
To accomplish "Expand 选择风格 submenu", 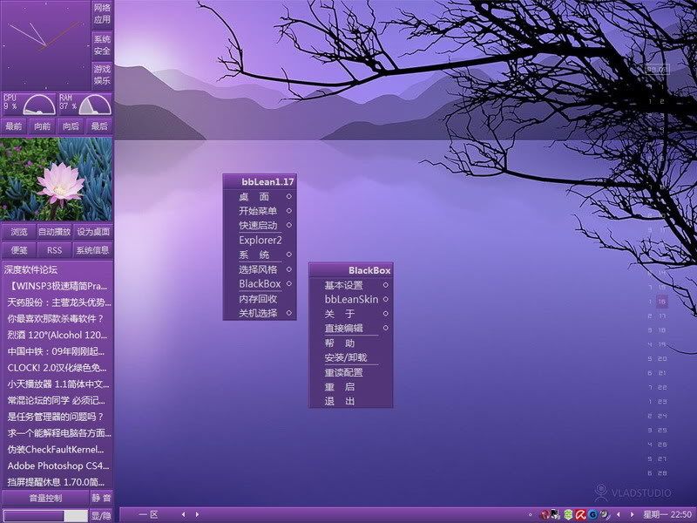I will click(x=260, y=269).
